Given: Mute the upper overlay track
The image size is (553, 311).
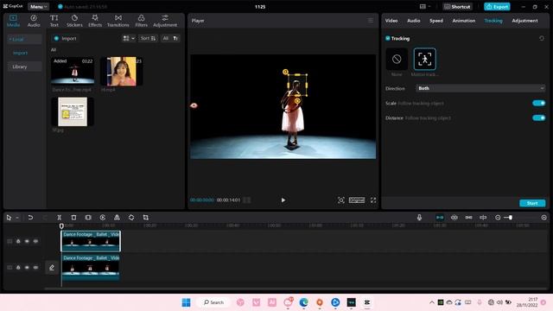Looking at the screenshot, I should 35,241.
